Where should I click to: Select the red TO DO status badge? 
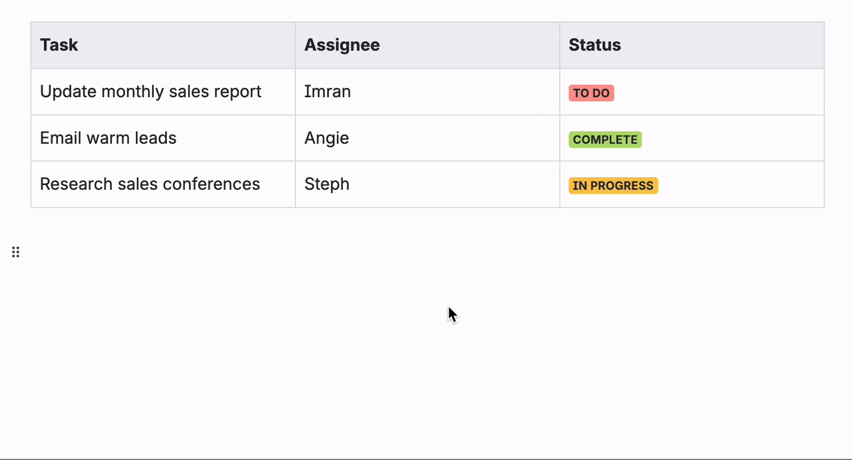(x=591, y=93)
